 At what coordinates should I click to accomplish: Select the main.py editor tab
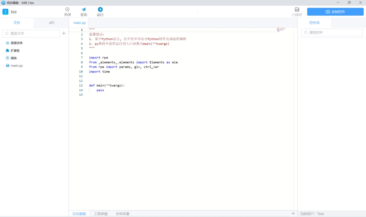pyautogui.click(x=79, y=23)
